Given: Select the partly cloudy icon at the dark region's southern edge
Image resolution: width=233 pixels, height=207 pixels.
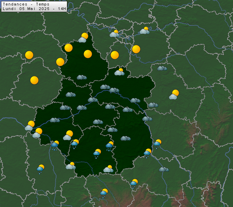Looking at the screenshot, I should [108, 169].
